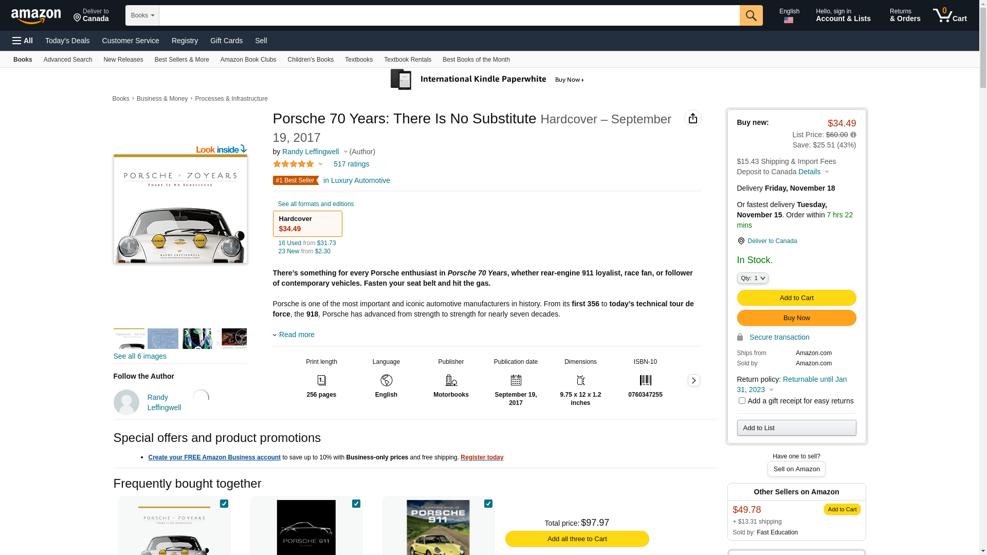
Task: Open Today's Deals in navigation bar
Action: tap(67, 41)
